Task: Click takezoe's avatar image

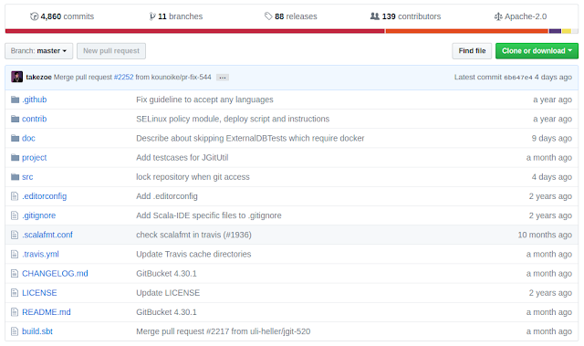Action: click(x=16, y=77)
